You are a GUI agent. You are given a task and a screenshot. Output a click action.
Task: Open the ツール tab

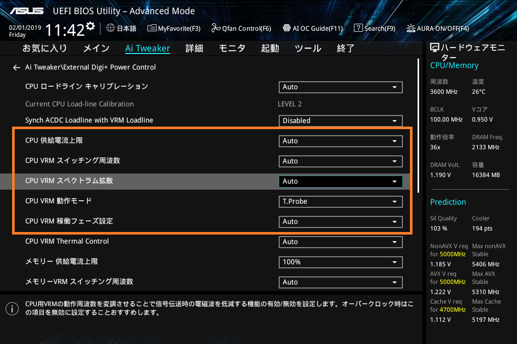click(x=308, y=48)
